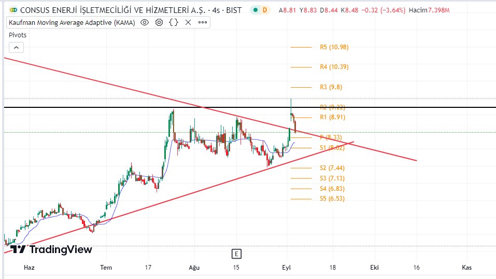Click the price change -0.32 (-3.64%)
This screenshot has height=279, width=496.
tap(384, 10)
